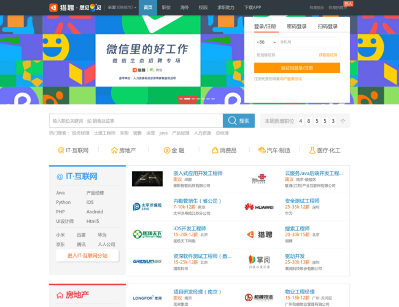
Task: Click the 消费品 shopping bag icon
Action: [x=215, y=150]
